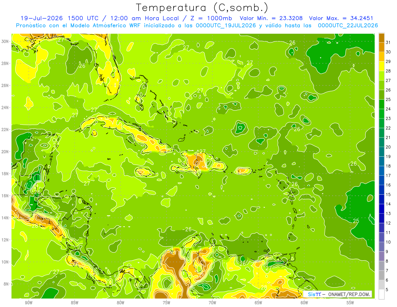Click the legend value 24
Image resolution: width=397 pixels, height=307 pixels.
pos(388,109)
